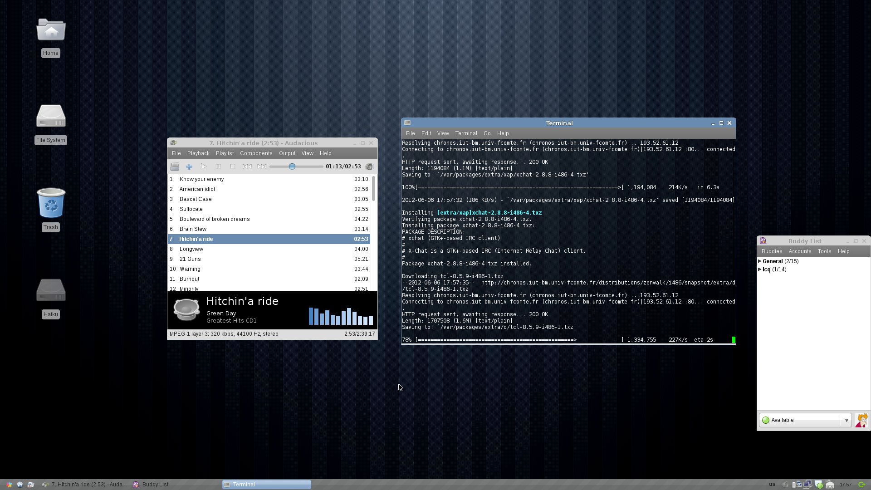Click the Pidgin tray icon with green status
Screen dimensions: 871x490
coord(818,485)
